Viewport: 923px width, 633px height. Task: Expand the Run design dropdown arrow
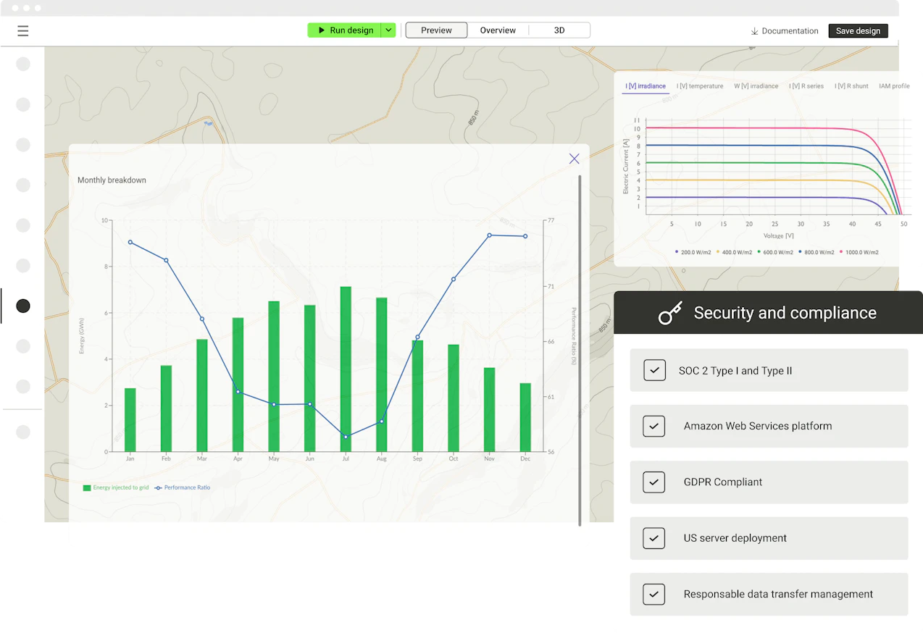[388, 30]
